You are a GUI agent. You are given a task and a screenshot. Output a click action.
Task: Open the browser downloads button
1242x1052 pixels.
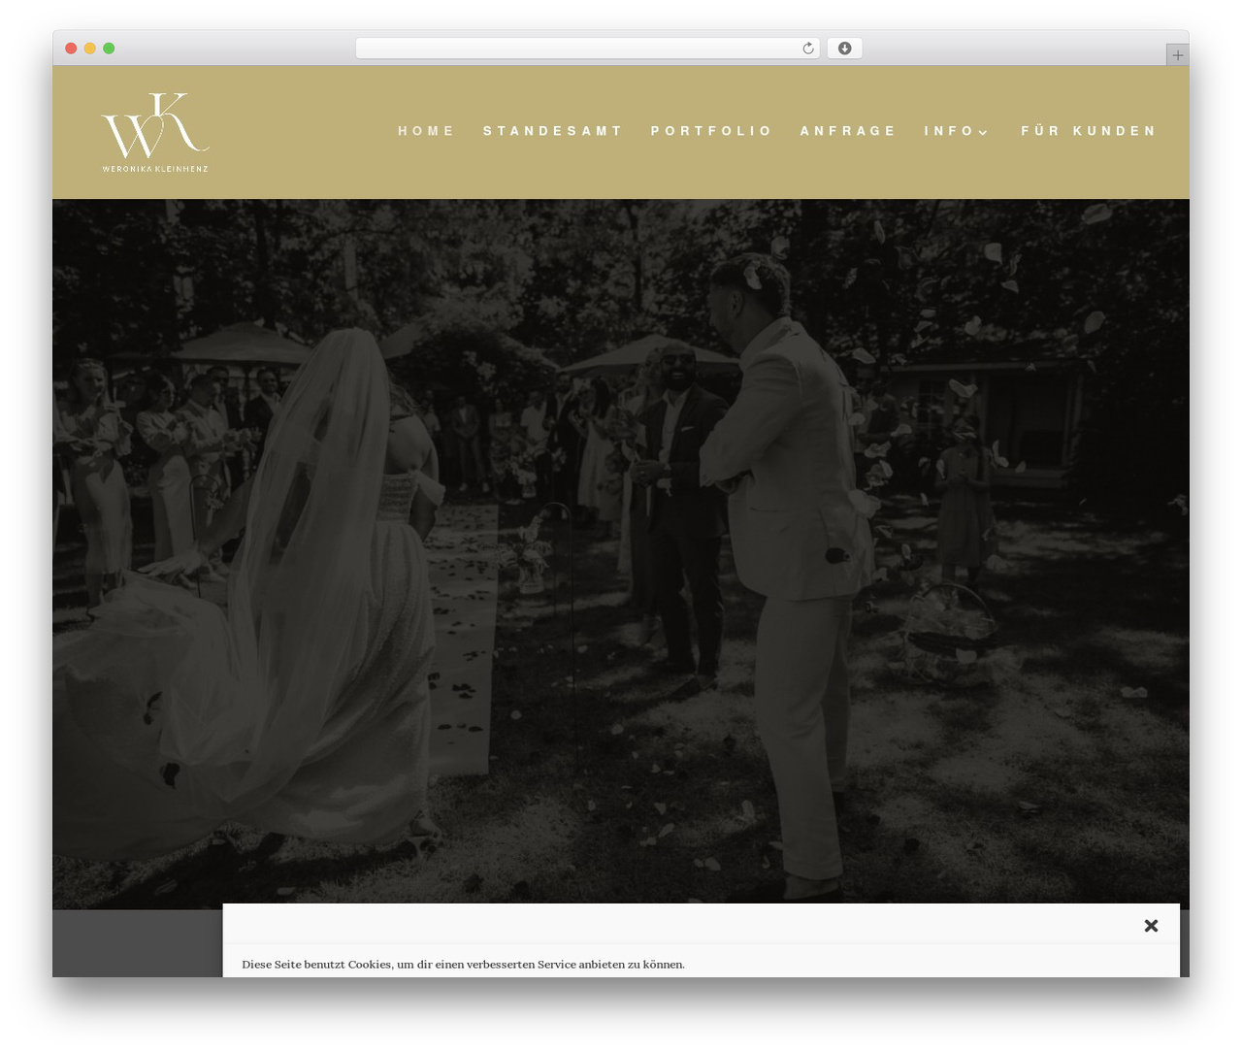click(844, 49)
